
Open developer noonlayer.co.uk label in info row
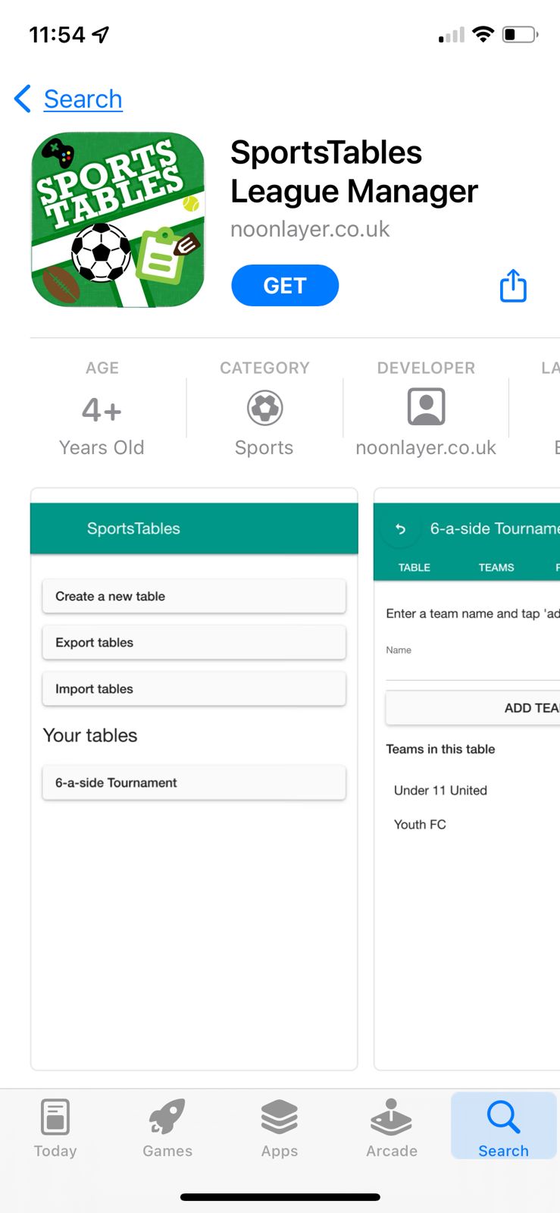426,447
